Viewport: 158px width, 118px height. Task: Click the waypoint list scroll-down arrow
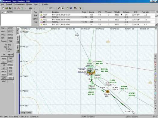156,24
